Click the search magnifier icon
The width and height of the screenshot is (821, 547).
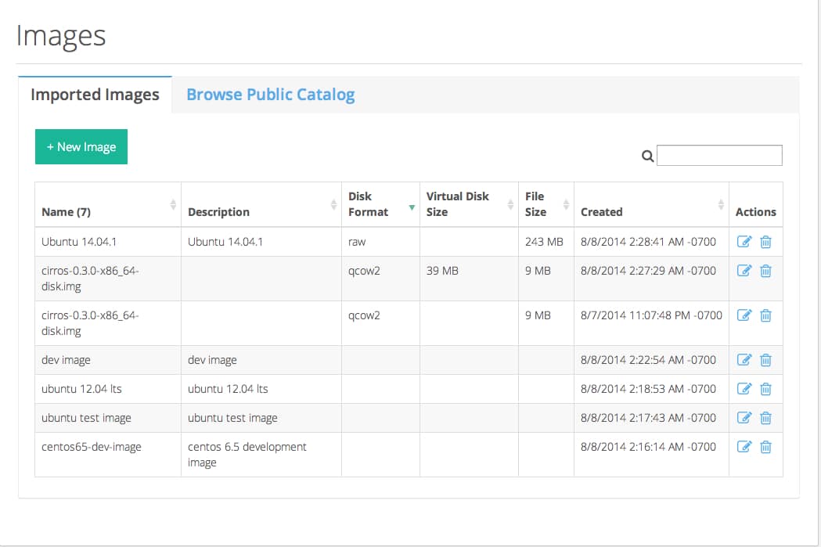(647, 156)
